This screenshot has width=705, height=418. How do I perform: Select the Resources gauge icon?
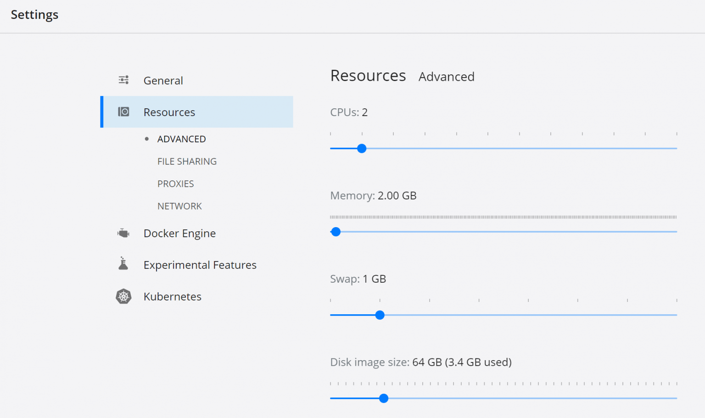tap(123, 111)
